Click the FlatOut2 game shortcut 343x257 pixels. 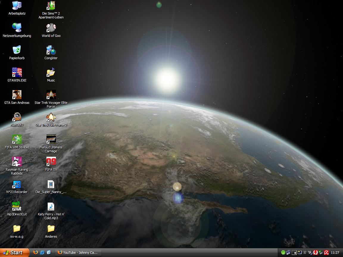(x=17, y=117)
